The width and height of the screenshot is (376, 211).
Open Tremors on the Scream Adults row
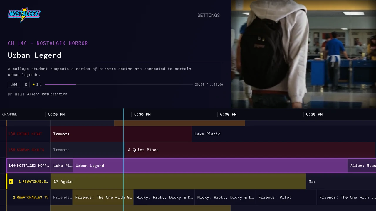(88, 150)
